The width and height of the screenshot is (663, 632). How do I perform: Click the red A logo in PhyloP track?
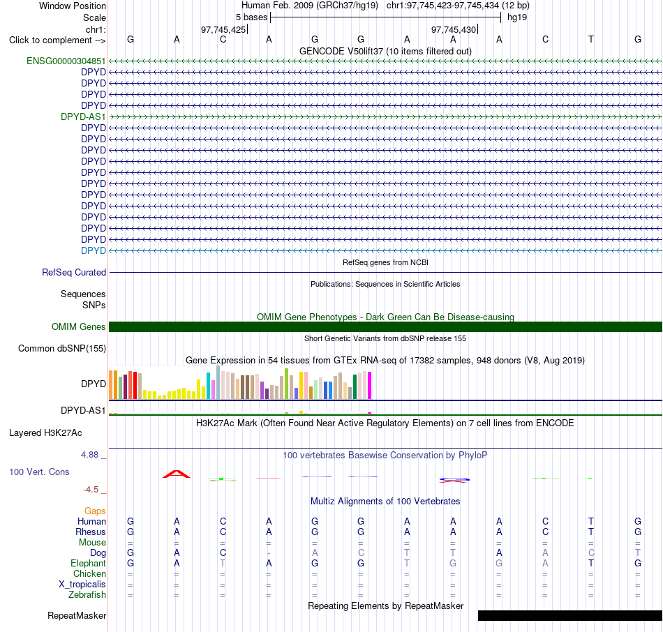[177, 474]
